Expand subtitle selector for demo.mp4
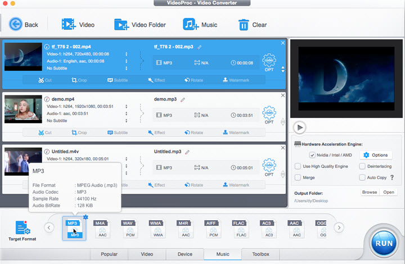This screenshot has height=264, width=405. pos(127,120)
